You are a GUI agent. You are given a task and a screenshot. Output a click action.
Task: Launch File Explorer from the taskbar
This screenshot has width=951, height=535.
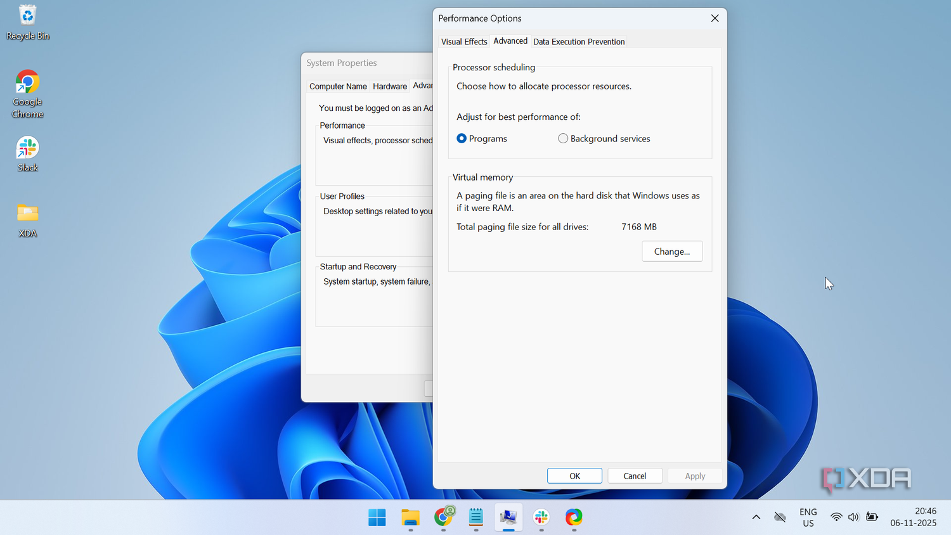[410, 518]
